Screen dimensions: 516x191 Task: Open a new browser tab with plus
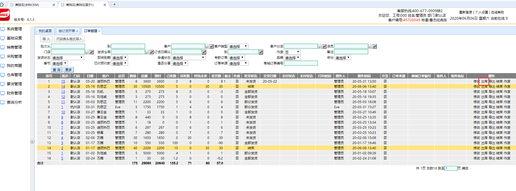115,4
